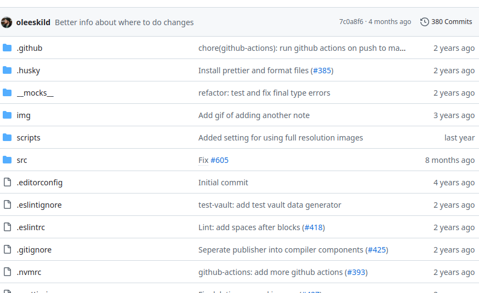Viewport: 479px width, 293px height.
Task: Open issue #605 link
Action: (219, 160)
